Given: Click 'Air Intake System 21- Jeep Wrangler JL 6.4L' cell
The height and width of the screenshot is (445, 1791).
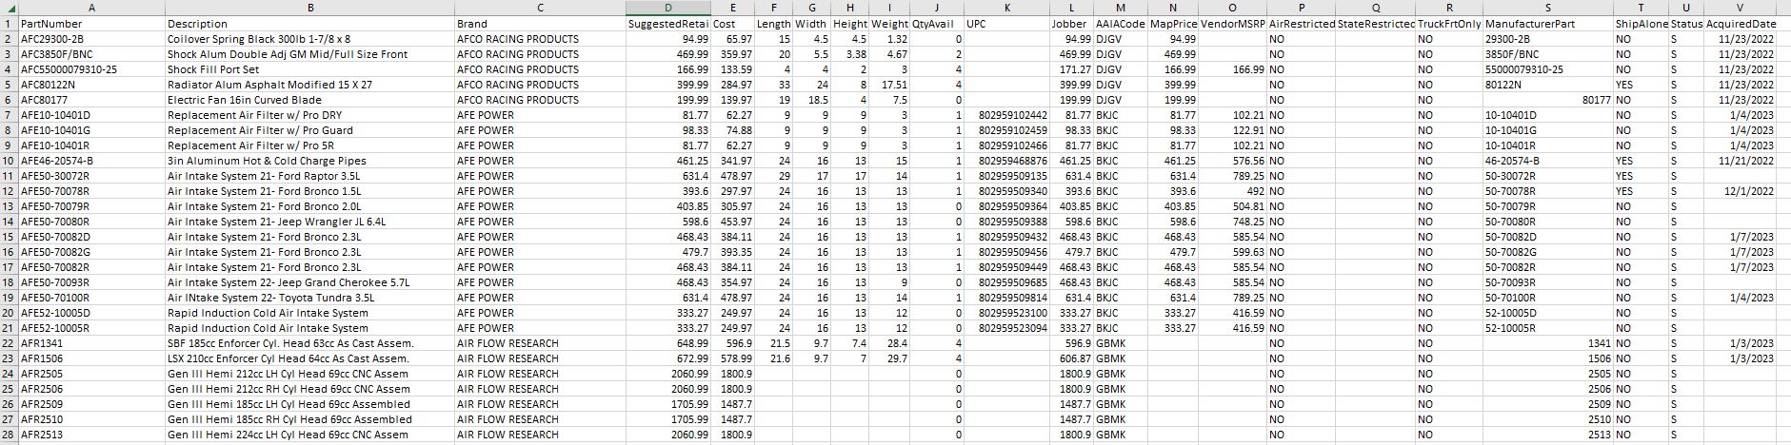Looking at the screenshot, I should (x=309, y=222).
